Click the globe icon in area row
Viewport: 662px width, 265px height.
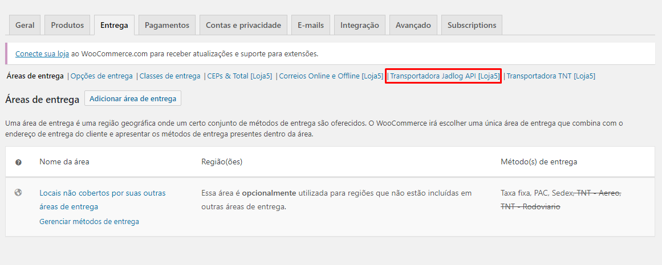tap(18, 193)
